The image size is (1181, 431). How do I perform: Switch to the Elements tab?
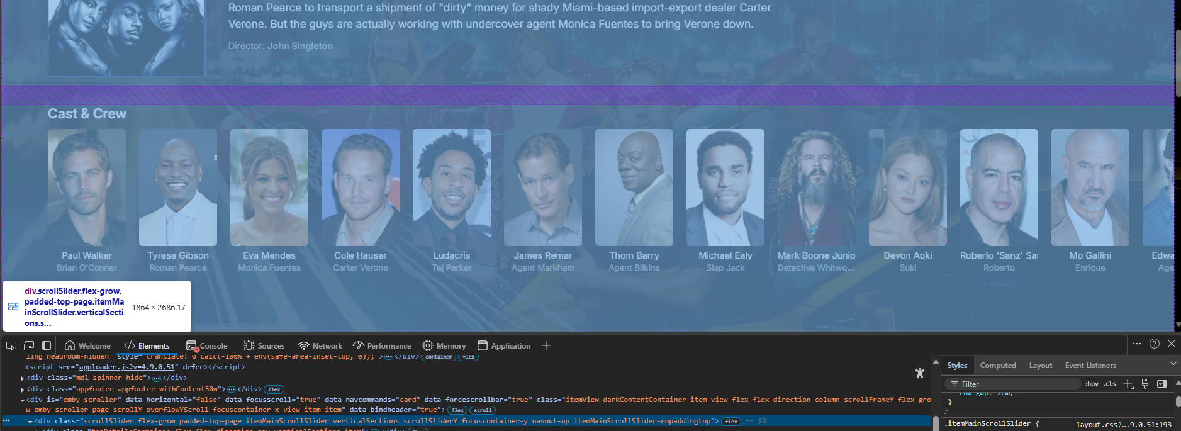[147, 345]
